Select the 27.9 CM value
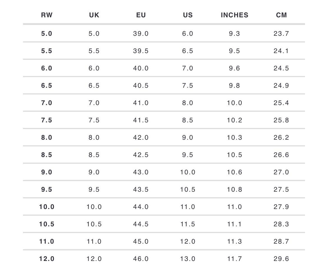Screen dimensions: 328x278 tap(281, 207)
